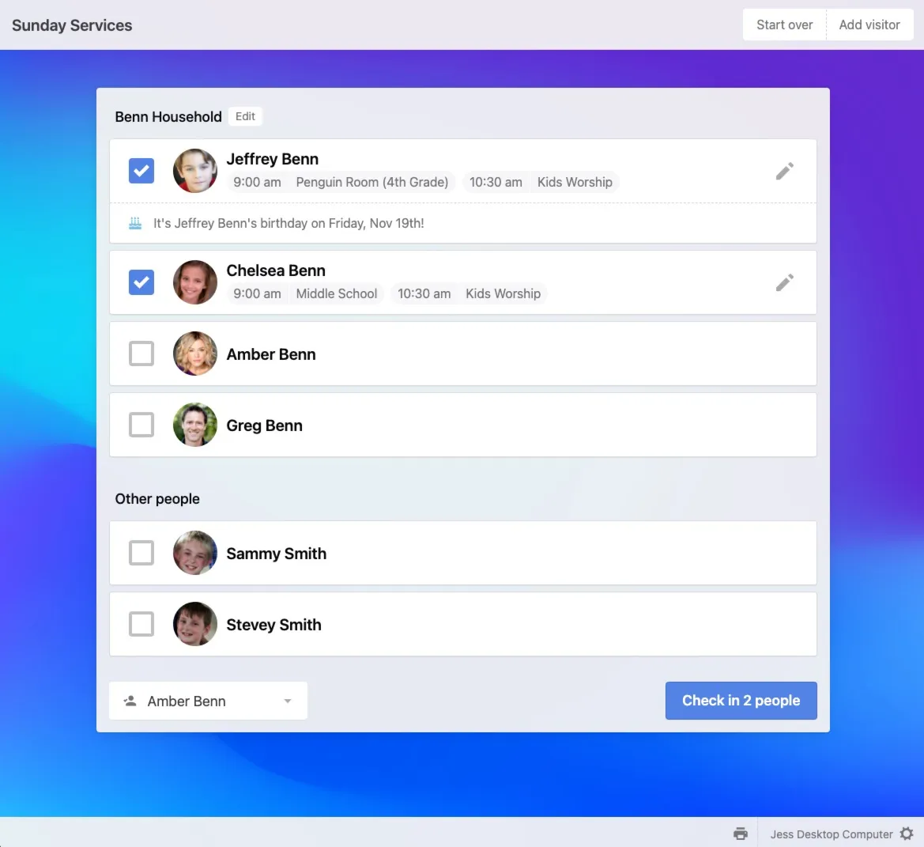Click the pencil edit icon for Jeffrey Benn

click(x=784, y=171)
